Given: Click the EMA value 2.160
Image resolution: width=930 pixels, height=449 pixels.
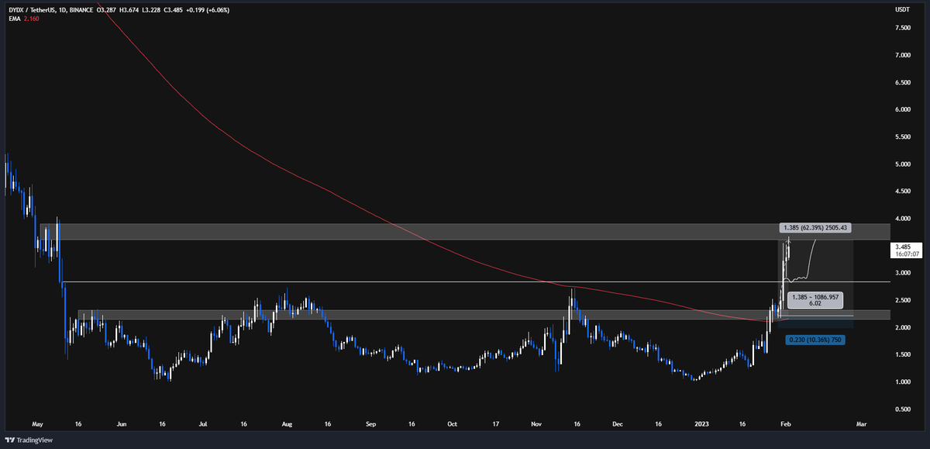Looking at the screenshot, I should click(29, 18).
